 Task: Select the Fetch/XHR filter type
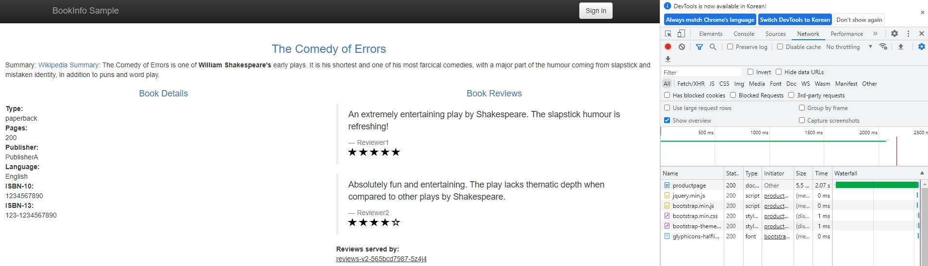691,84
